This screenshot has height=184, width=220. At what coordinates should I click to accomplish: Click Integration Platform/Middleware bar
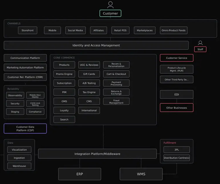coord(97,154)
